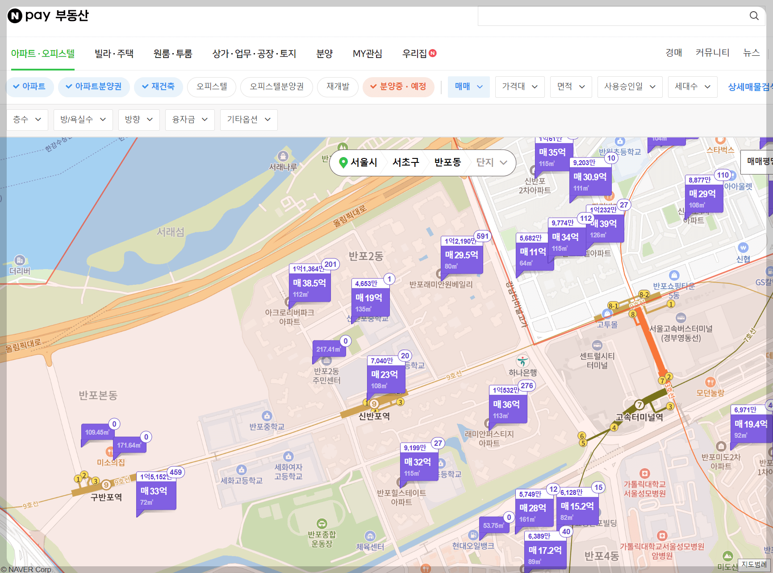Open the 뉴스 link

[x=751, y=53]
